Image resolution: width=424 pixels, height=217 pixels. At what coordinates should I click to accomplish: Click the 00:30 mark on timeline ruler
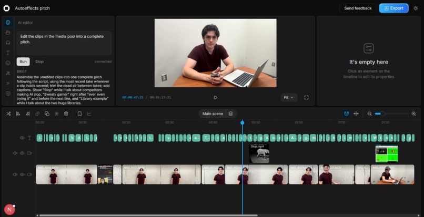(169, 122)
